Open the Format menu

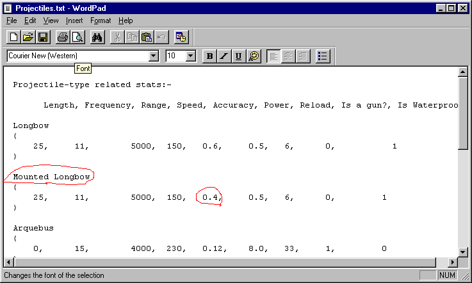click(x=101, y=20)
